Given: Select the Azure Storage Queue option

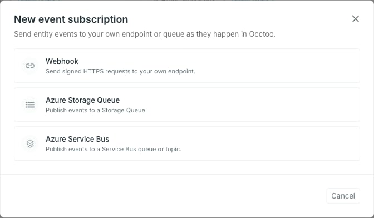Looking at the screenshot, I should click(187, 105).
